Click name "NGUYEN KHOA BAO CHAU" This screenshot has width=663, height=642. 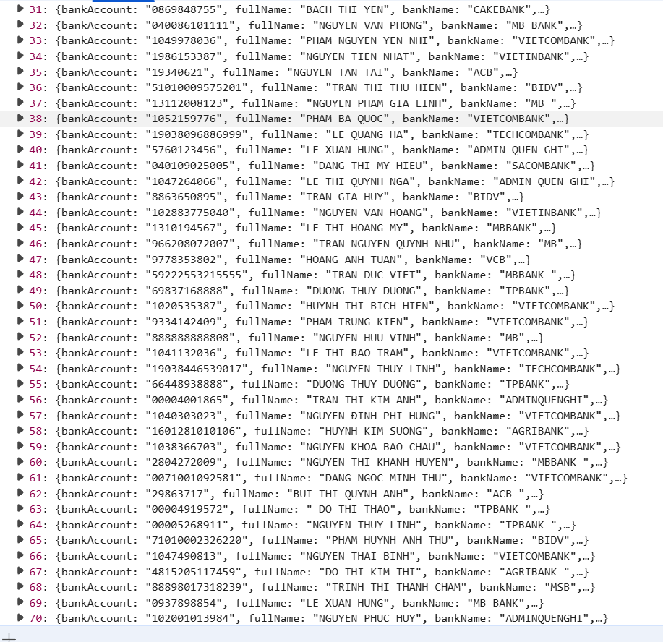(x=370, y=447)
